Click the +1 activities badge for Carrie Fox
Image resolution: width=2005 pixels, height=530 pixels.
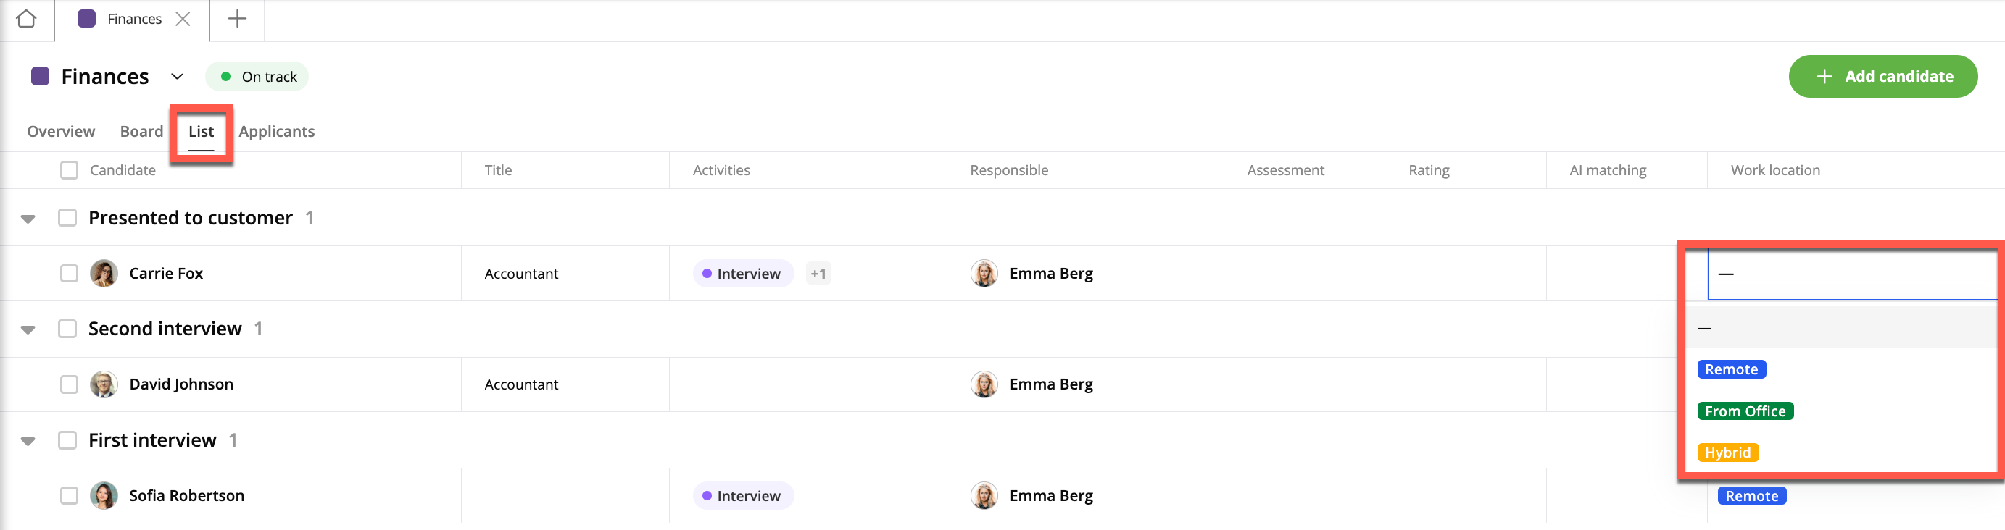pos(818,274)
